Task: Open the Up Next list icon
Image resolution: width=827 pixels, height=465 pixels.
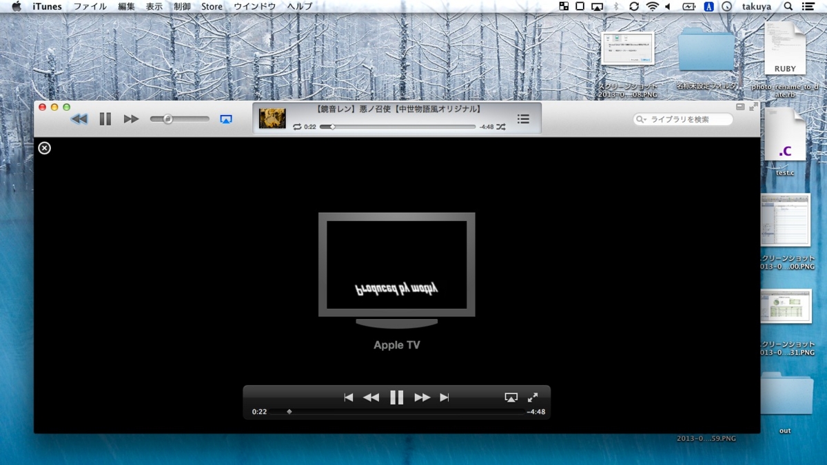Action: point(524,119)
